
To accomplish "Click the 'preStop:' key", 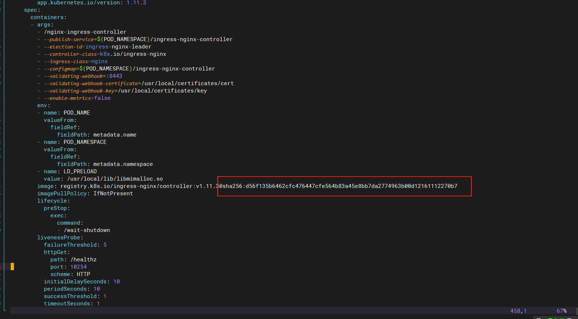I will (57, 208).
